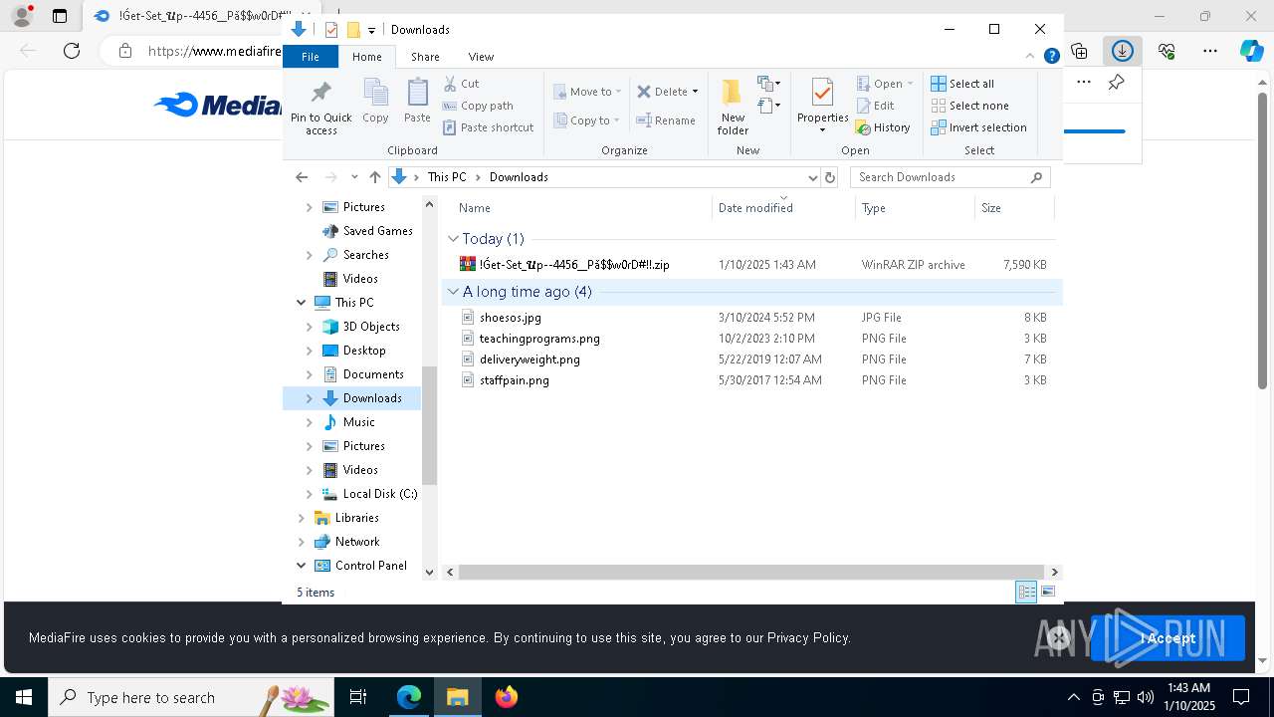Viewport: 1274px width, 717px height.
Task: Collapse the Today group
Action: click(453, 239)
